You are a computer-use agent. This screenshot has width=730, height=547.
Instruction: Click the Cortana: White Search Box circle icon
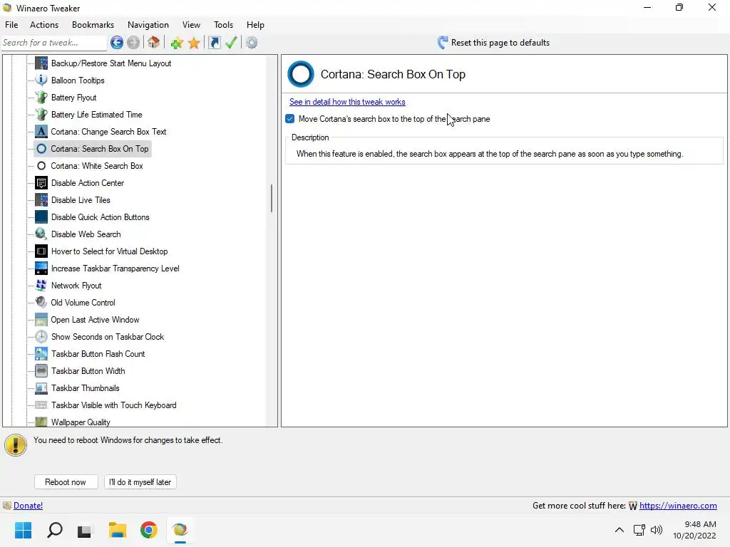(x=41, y=166)
